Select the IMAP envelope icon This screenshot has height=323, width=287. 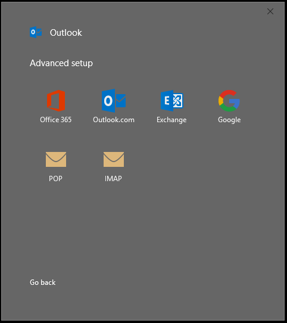[x=114, y=160]
